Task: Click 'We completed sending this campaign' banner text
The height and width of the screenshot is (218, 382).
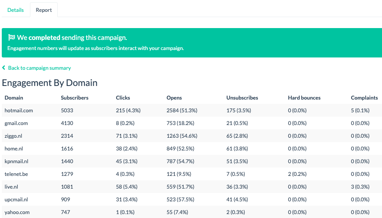Action: click(72, 38)
